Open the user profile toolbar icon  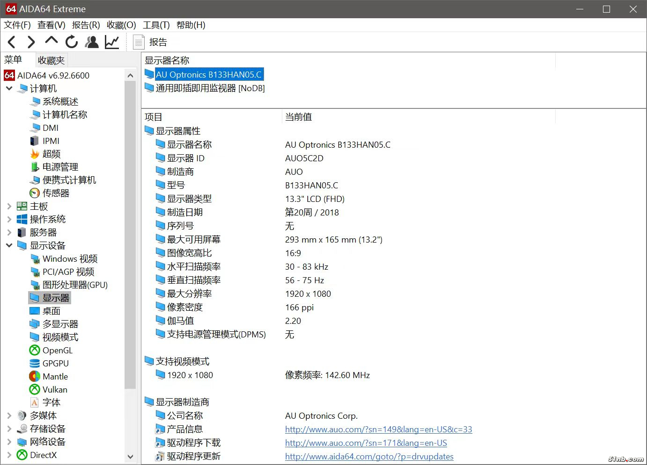(92, 42)
